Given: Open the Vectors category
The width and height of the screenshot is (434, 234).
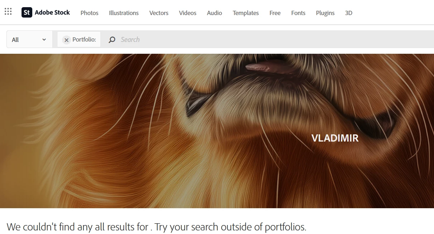Looking at the screenshot, I should 159,13.
